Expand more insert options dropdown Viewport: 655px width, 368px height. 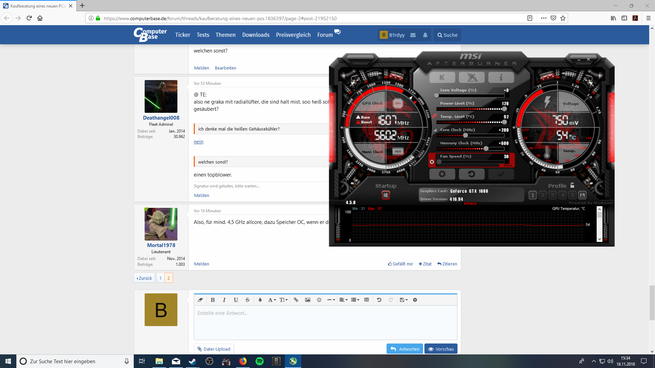click(331, 300)
